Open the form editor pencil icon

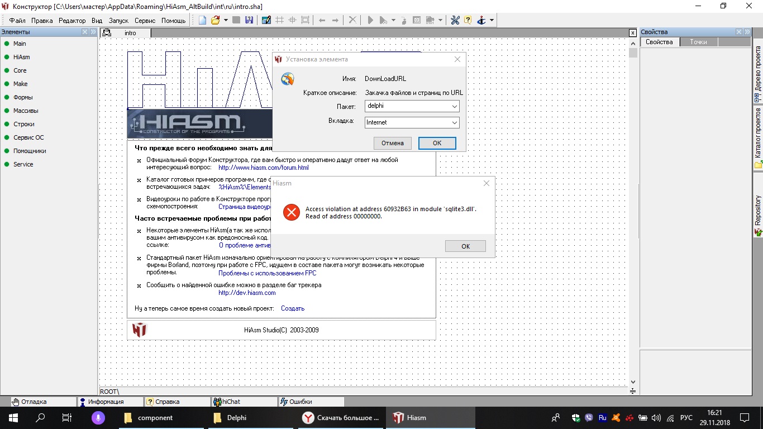click(266, 20)
